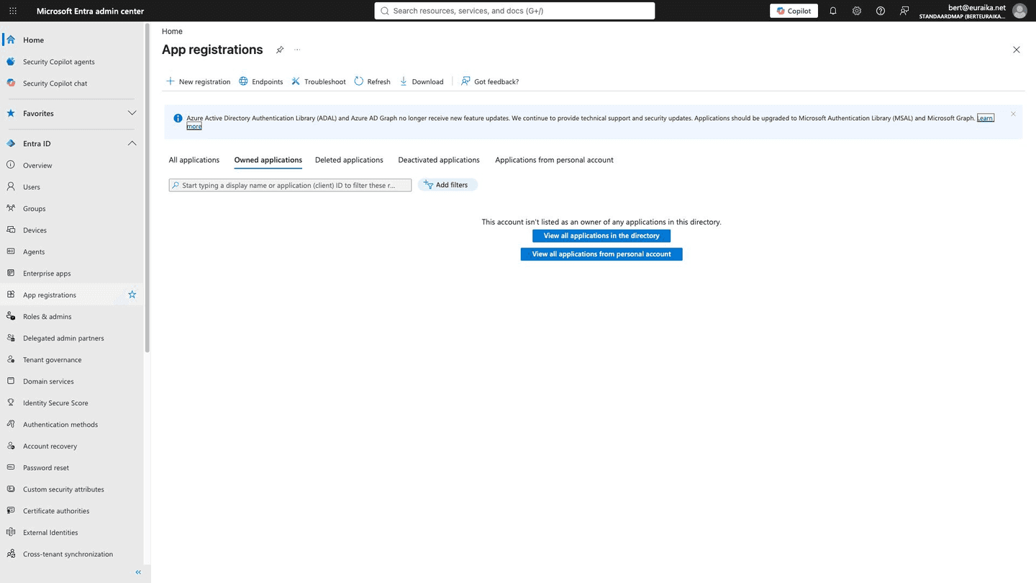Click the Microsoft Entra admin center title
This screenshot has height=583, width=1036.
click(90, 11)
